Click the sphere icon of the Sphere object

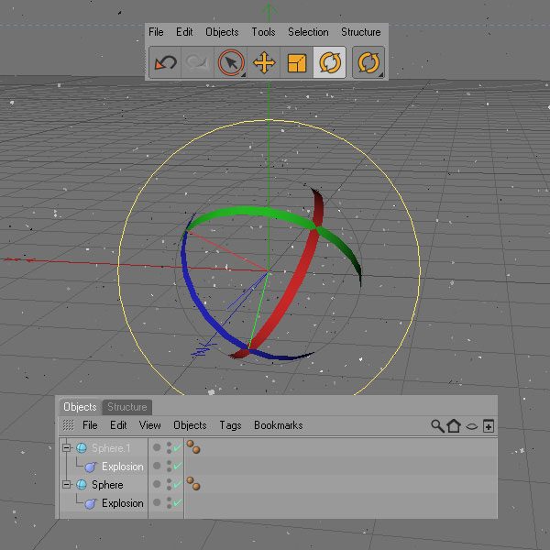(82, 485)
